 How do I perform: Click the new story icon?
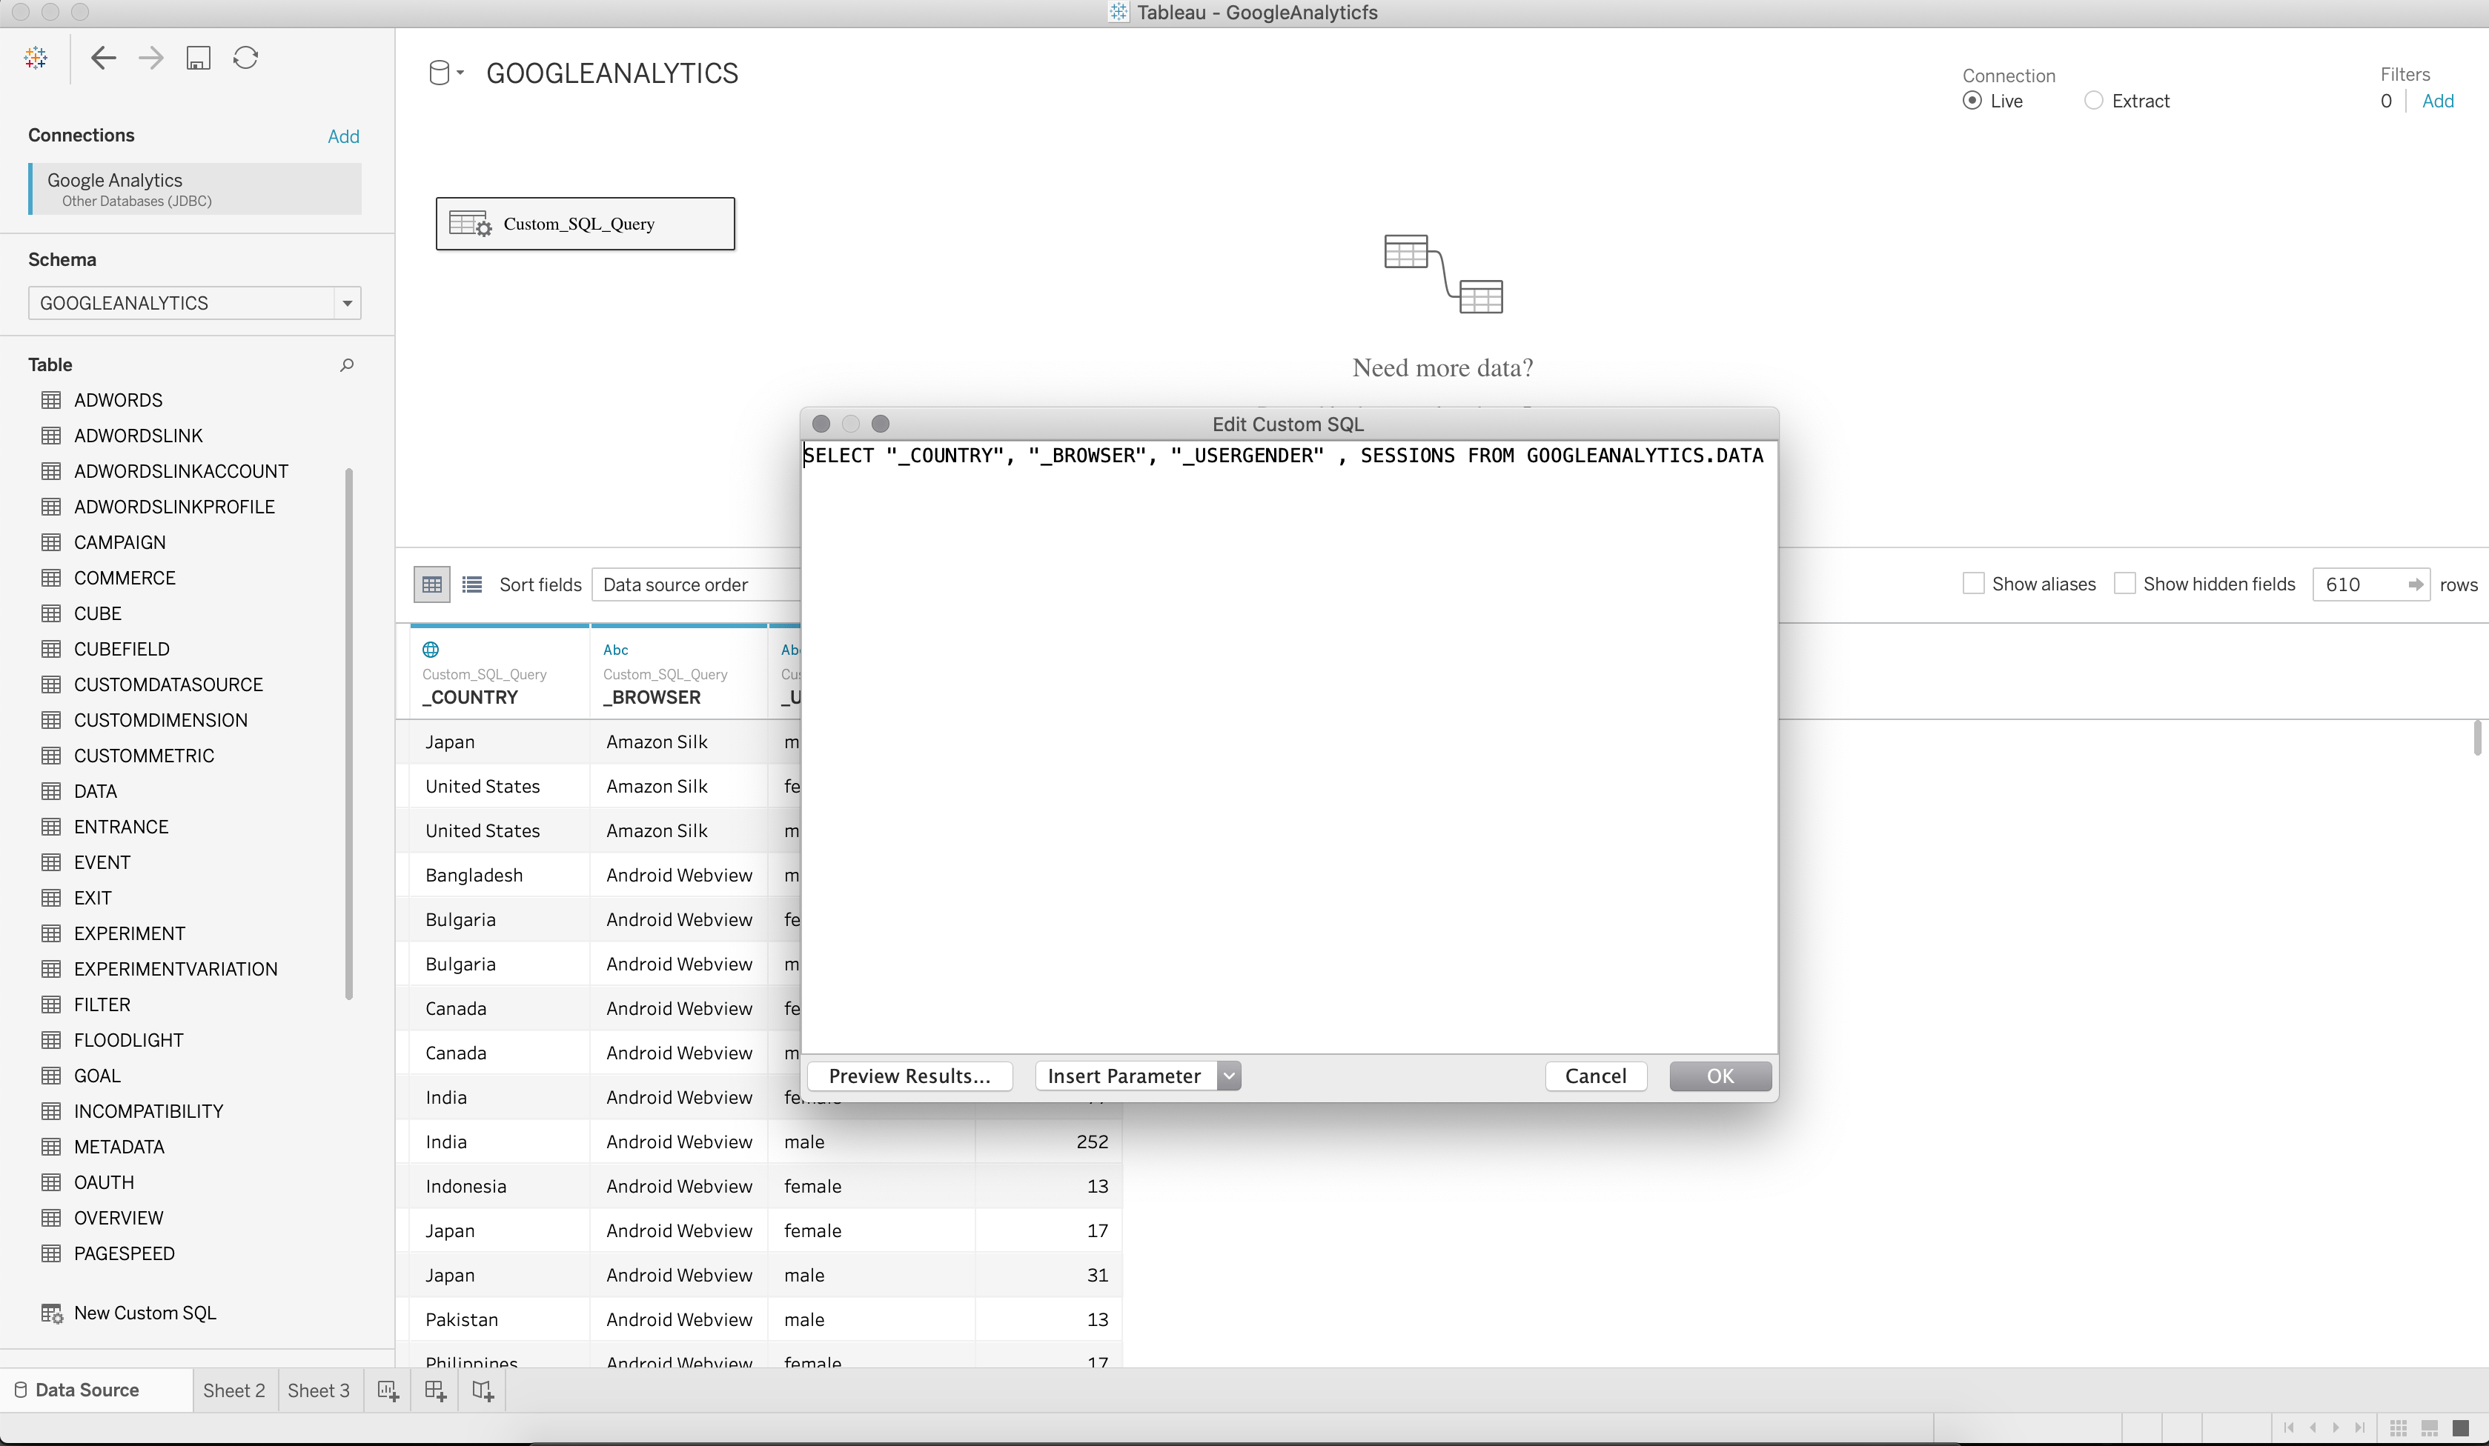483,1390
